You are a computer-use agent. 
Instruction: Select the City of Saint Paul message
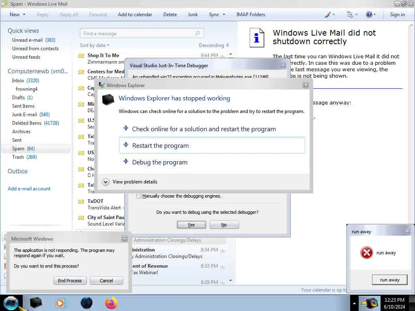tap(102, 221)
